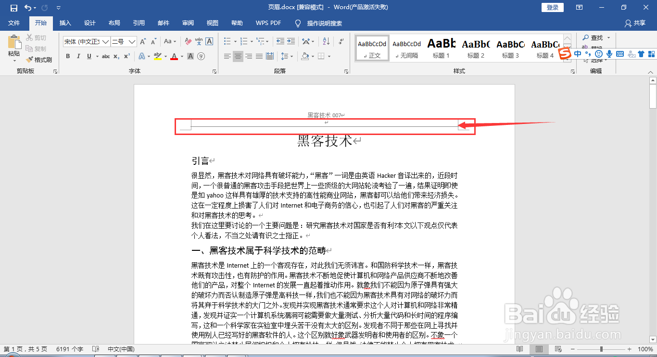This screenshot has height=357, width=657.
Task: Switch to Web Layout view in status bar
Action: [x=558, y=349]
